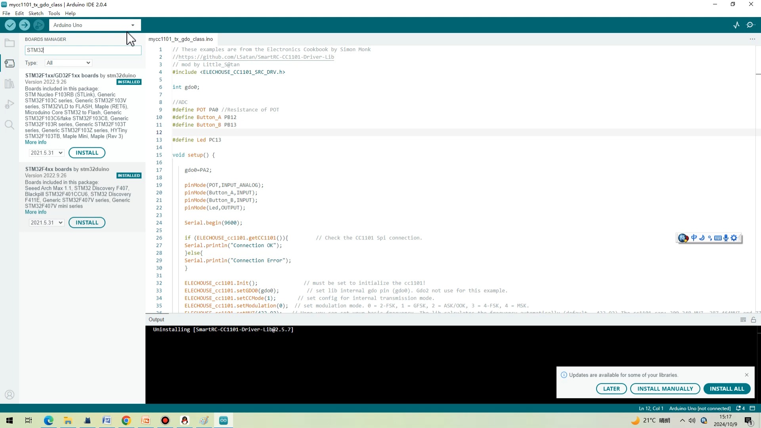This screenshot has height=428, width=761.
Task: Click the Verify sketch checkmark icon
Action: [10, 25]
